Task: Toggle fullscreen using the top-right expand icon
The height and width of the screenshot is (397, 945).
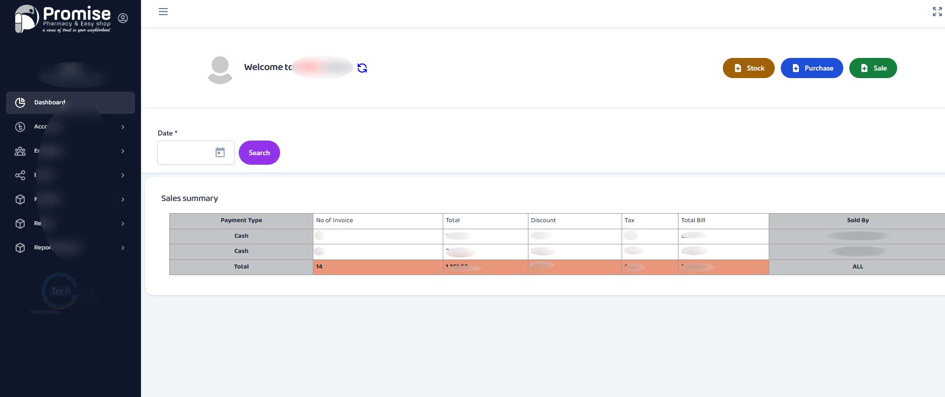Action: (x=937, y=12)
